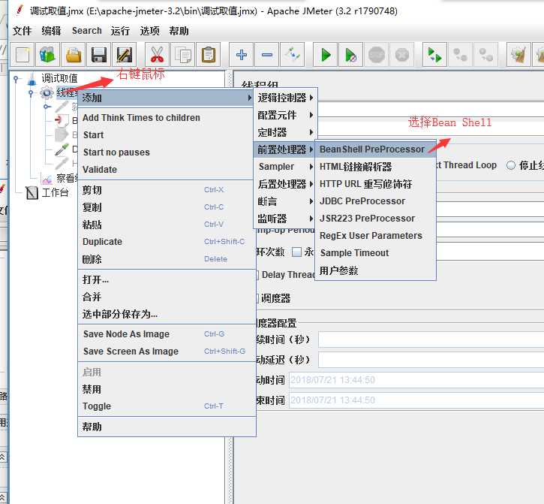544x504 pixels.
Task: Click the Remote Shutdown All icon
Action: coord(485,55)
